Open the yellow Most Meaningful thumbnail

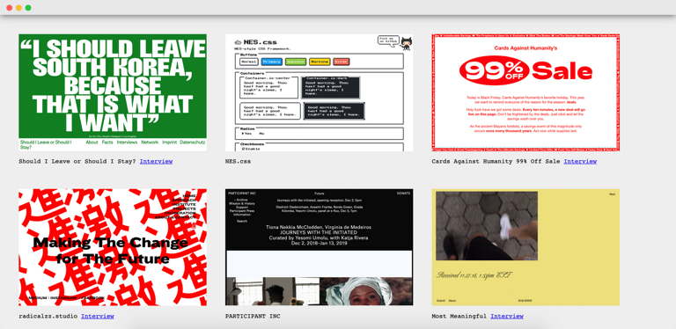click(525, 247)
